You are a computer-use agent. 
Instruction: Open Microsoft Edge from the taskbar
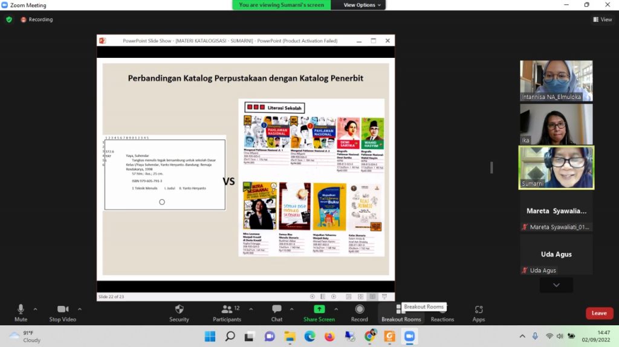(309, 336)
